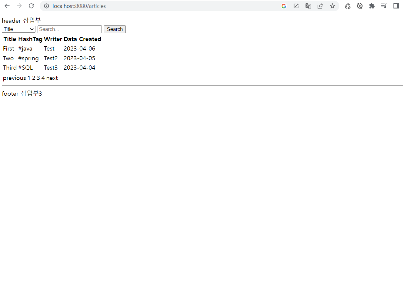Open the Title search type dropdown
Image resolution: width=403 pixels, height=291 pixels.
[18, 29]
